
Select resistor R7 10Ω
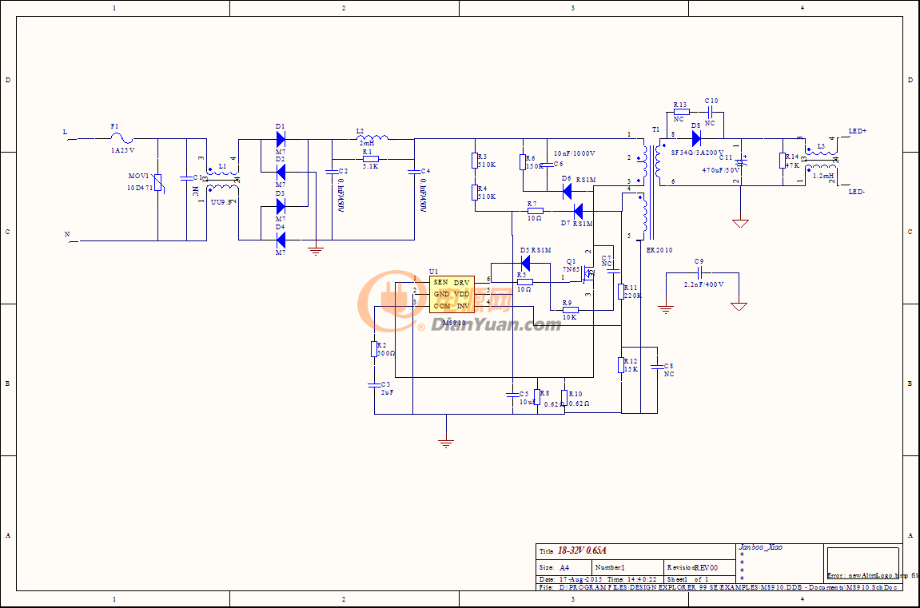(x=535, y=211)
